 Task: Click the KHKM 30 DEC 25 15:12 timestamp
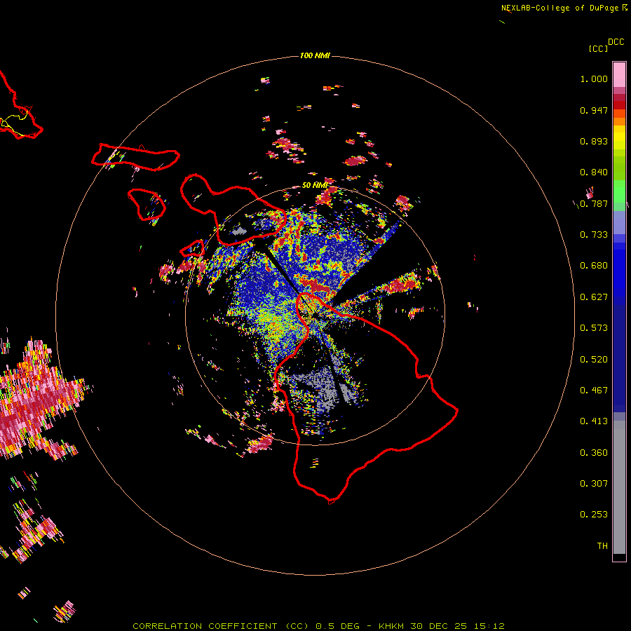[442, 626]
